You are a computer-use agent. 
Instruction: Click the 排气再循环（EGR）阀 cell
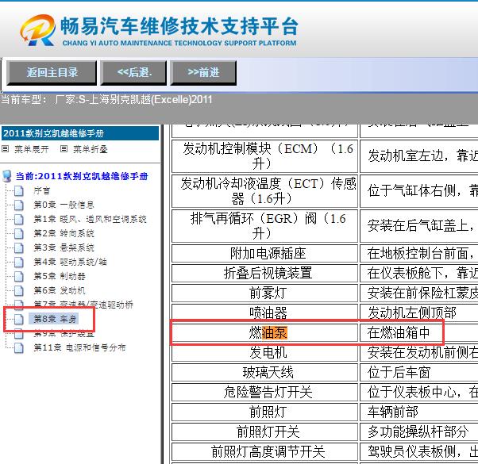click(x=264, y=226)
